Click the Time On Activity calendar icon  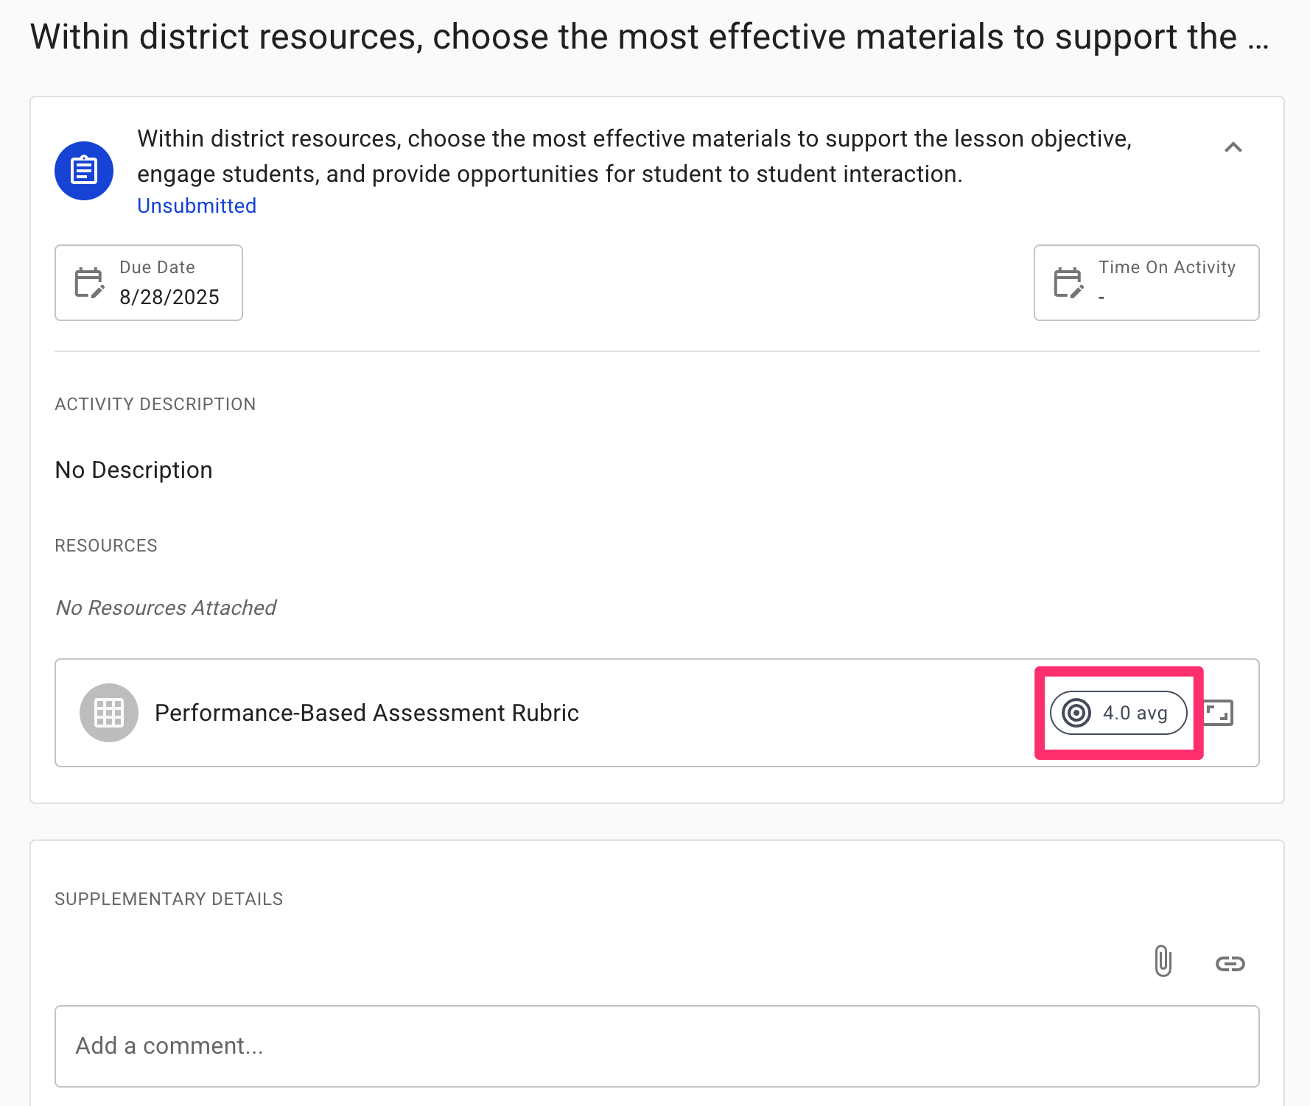pos(1068,283)
